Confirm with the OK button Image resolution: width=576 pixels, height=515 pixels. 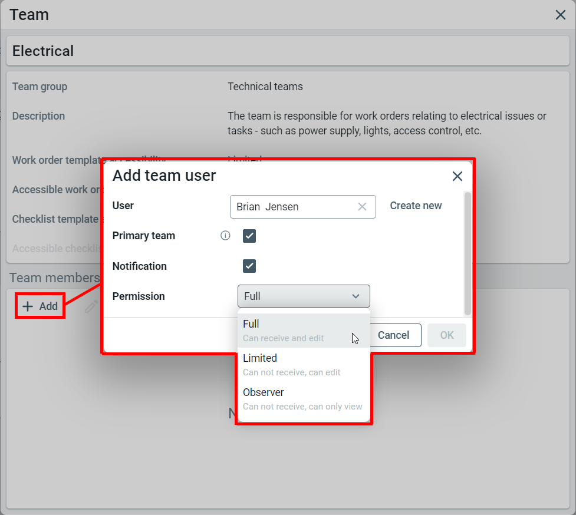pos(447,335)
